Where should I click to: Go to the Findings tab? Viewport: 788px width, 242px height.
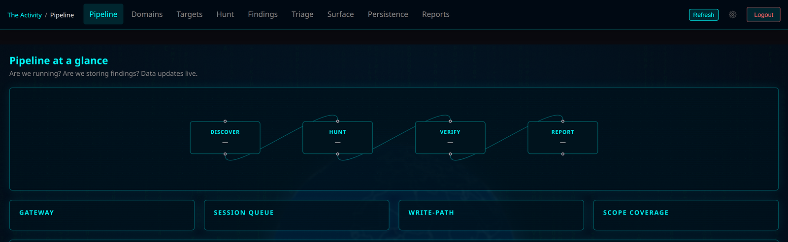point(263,14)
